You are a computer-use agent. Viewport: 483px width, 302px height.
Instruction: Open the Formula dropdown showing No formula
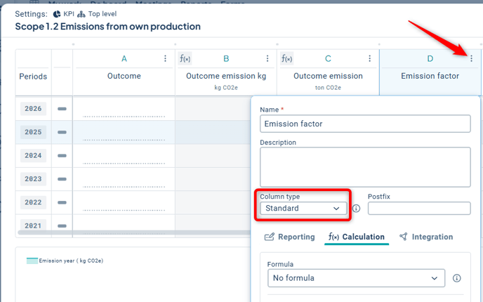click(x=356, y=278)
